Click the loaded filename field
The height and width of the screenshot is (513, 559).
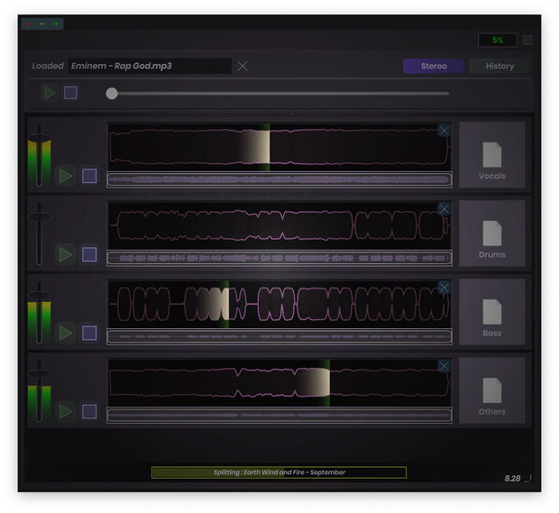(150, 66)
